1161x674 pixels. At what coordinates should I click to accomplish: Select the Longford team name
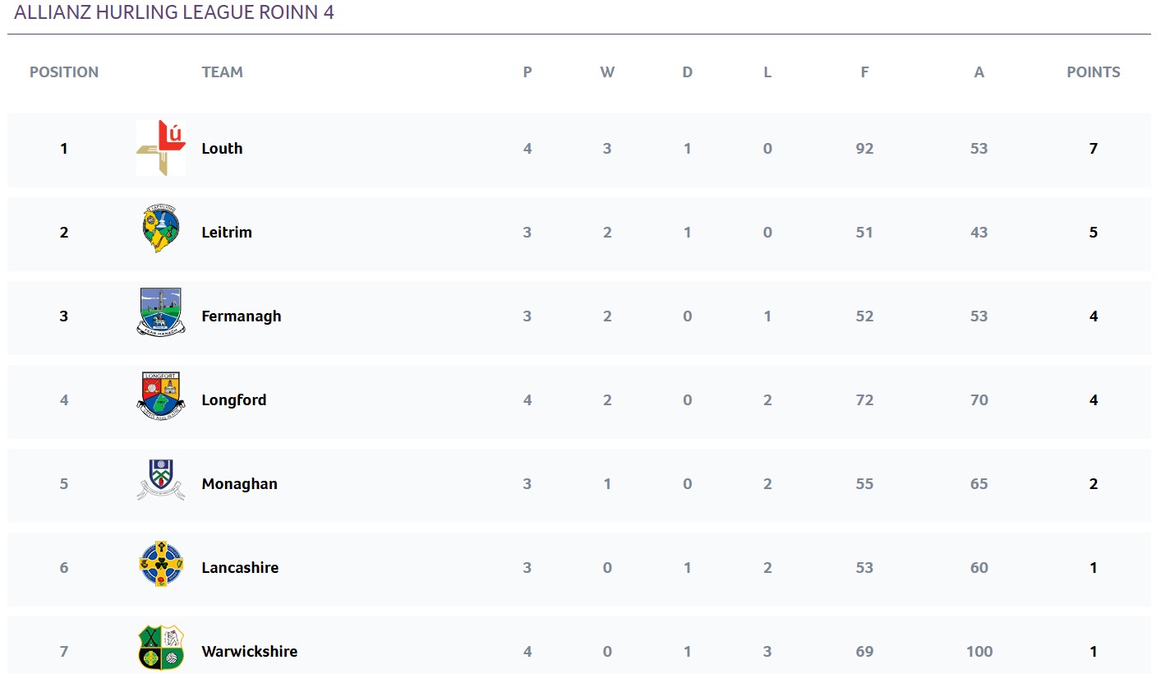[x=234, y=400]
